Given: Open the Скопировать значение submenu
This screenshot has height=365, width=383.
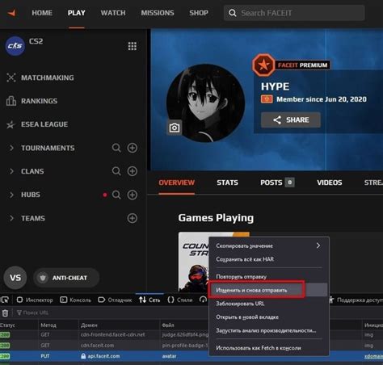Looking at the screenshot, I should pyautogui.click(x=269, y=245).
